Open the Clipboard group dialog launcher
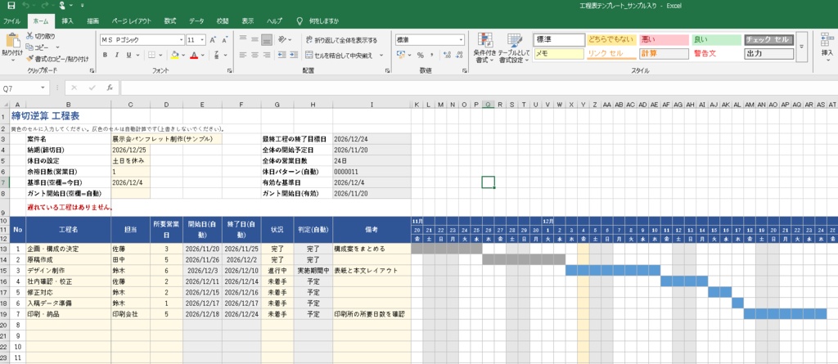Image resolution: width=838 pixels, height=364 pixels. [92, 70]
